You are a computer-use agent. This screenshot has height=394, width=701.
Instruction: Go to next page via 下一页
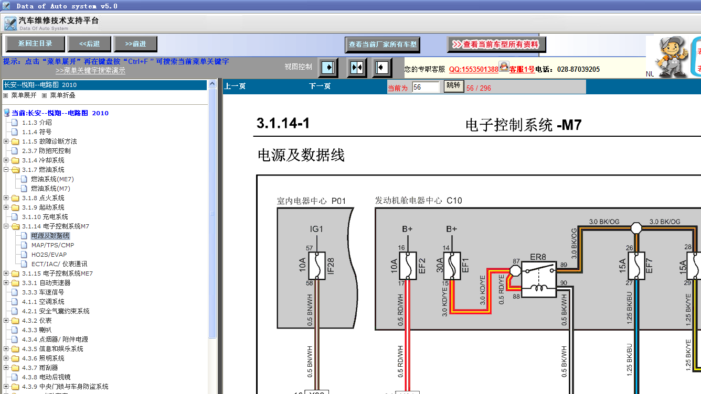320,86
